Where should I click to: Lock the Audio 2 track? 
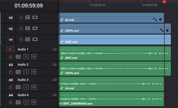(x=11, y=72)
